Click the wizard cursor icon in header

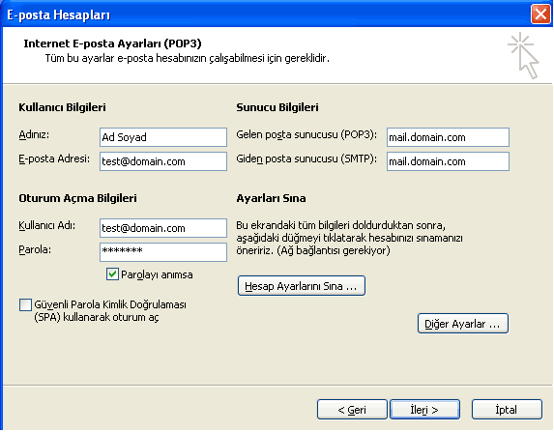tap(524, 55)
